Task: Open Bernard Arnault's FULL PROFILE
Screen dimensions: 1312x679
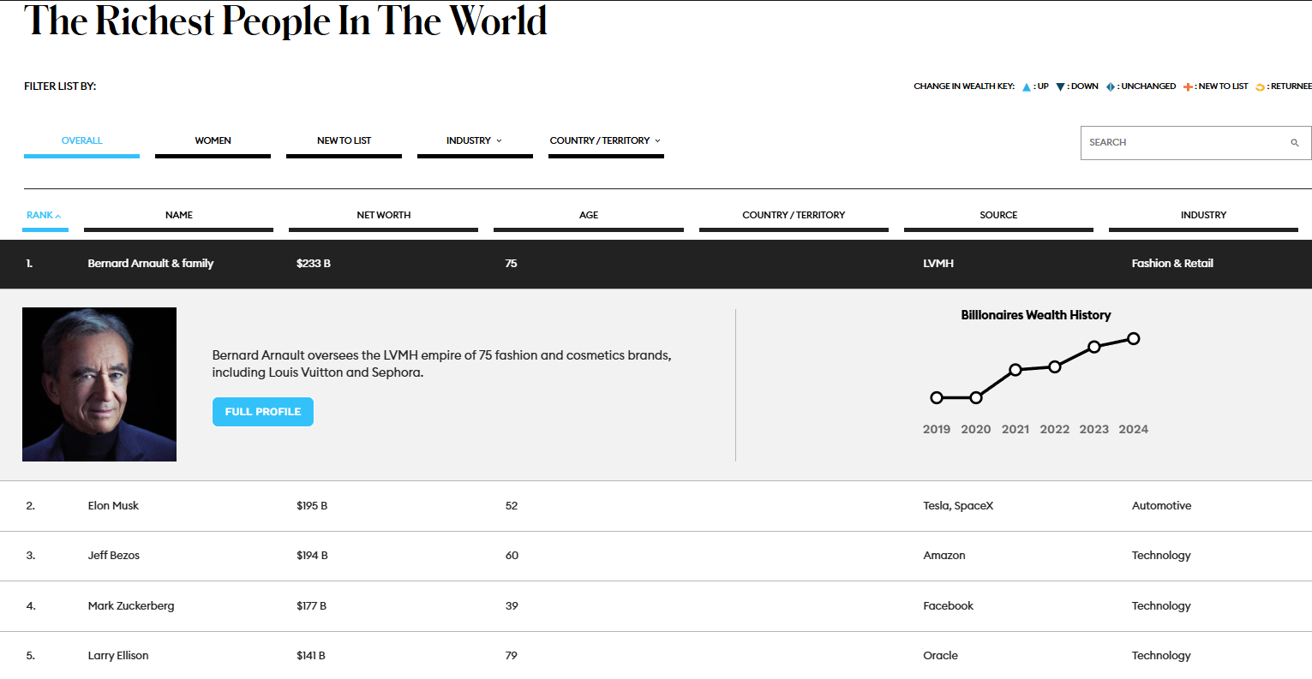Action: (x=263, y=412)
